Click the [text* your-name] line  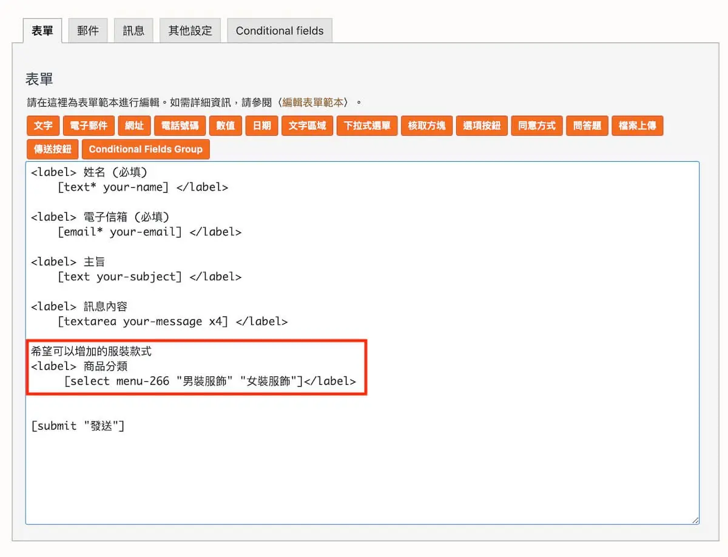143,187
